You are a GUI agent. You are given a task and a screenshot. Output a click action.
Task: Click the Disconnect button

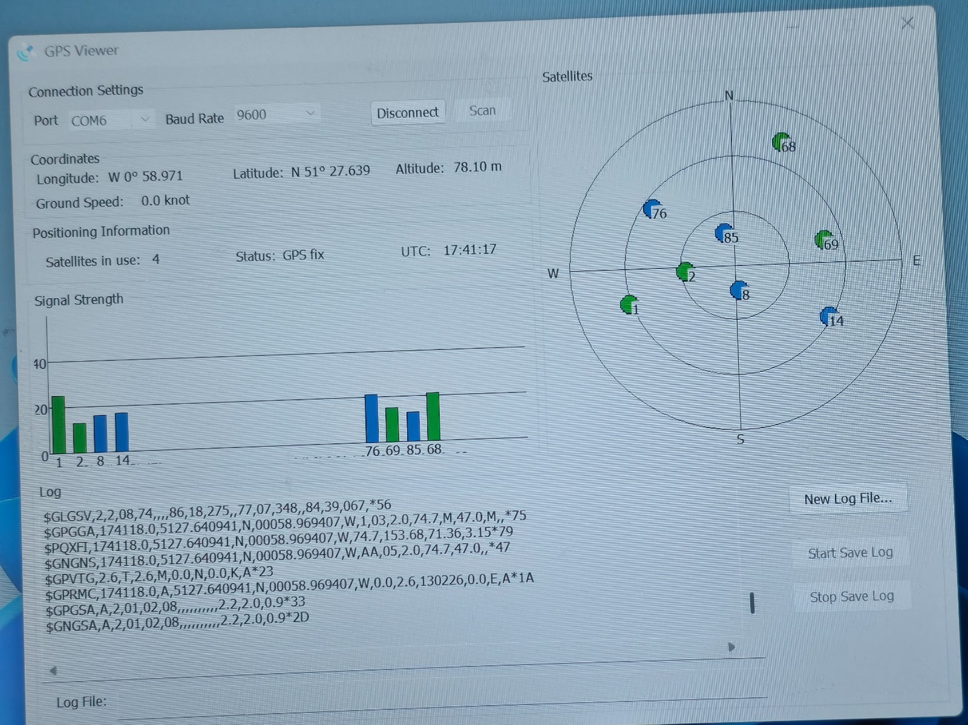pos(408,112)
